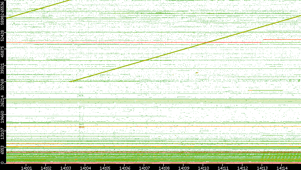The height and width of the screenshot is (170, 301).
Task: Click the 14:12 time axis label
Action: point(242,168)
